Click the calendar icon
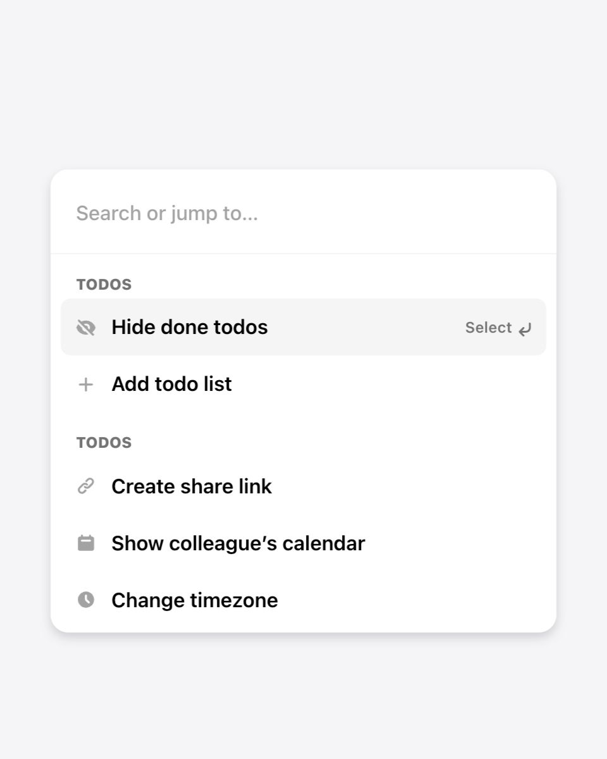Image resolution: width=607 pixels, height=759 pixels. [x=86, y=543]
